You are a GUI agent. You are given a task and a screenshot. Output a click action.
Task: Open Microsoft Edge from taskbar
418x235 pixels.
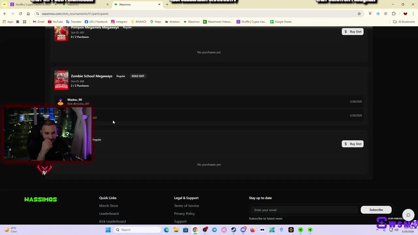pos(167,230)
